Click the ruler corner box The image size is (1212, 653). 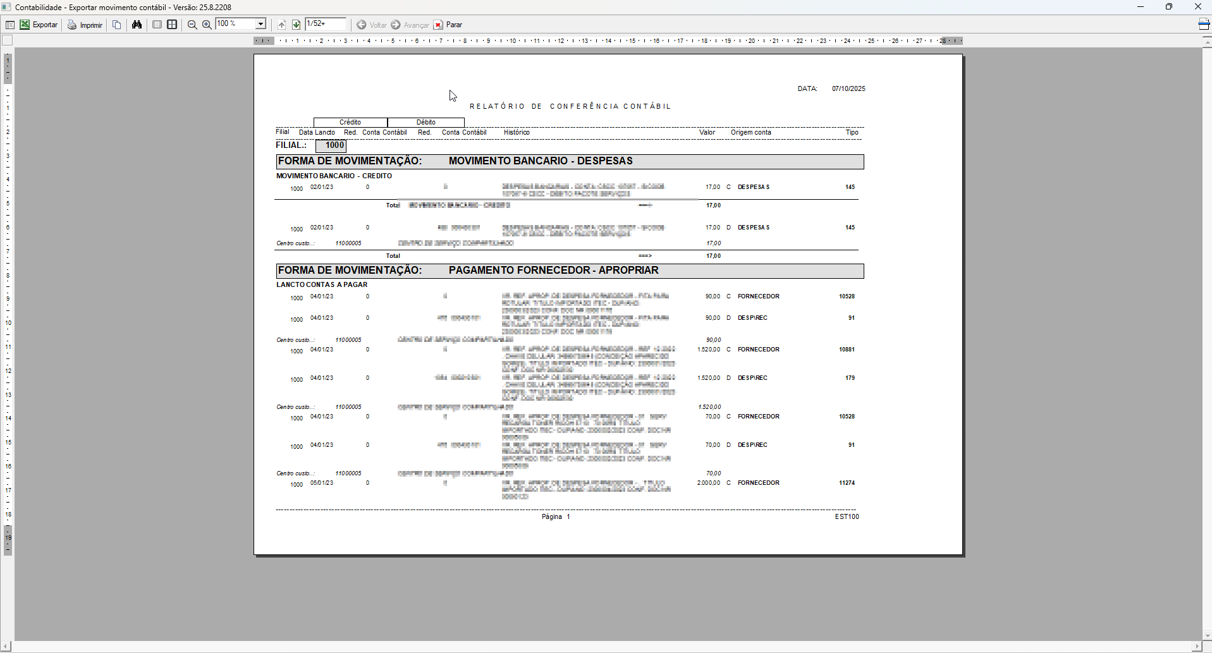(x=8, y=40)
